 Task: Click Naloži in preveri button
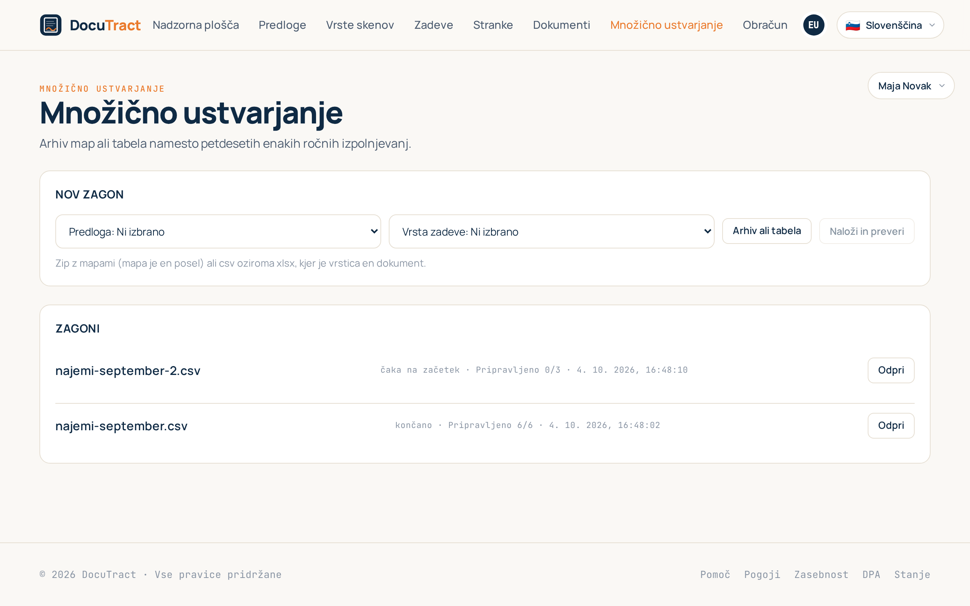(867, 231)
